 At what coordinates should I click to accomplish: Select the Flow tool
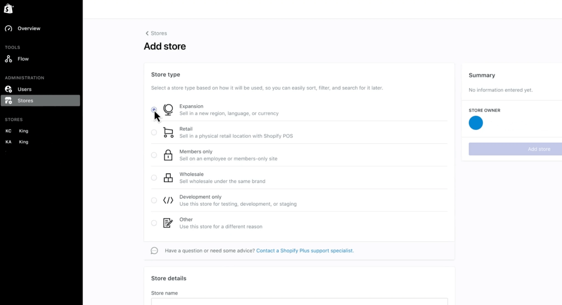pos(23,59)
